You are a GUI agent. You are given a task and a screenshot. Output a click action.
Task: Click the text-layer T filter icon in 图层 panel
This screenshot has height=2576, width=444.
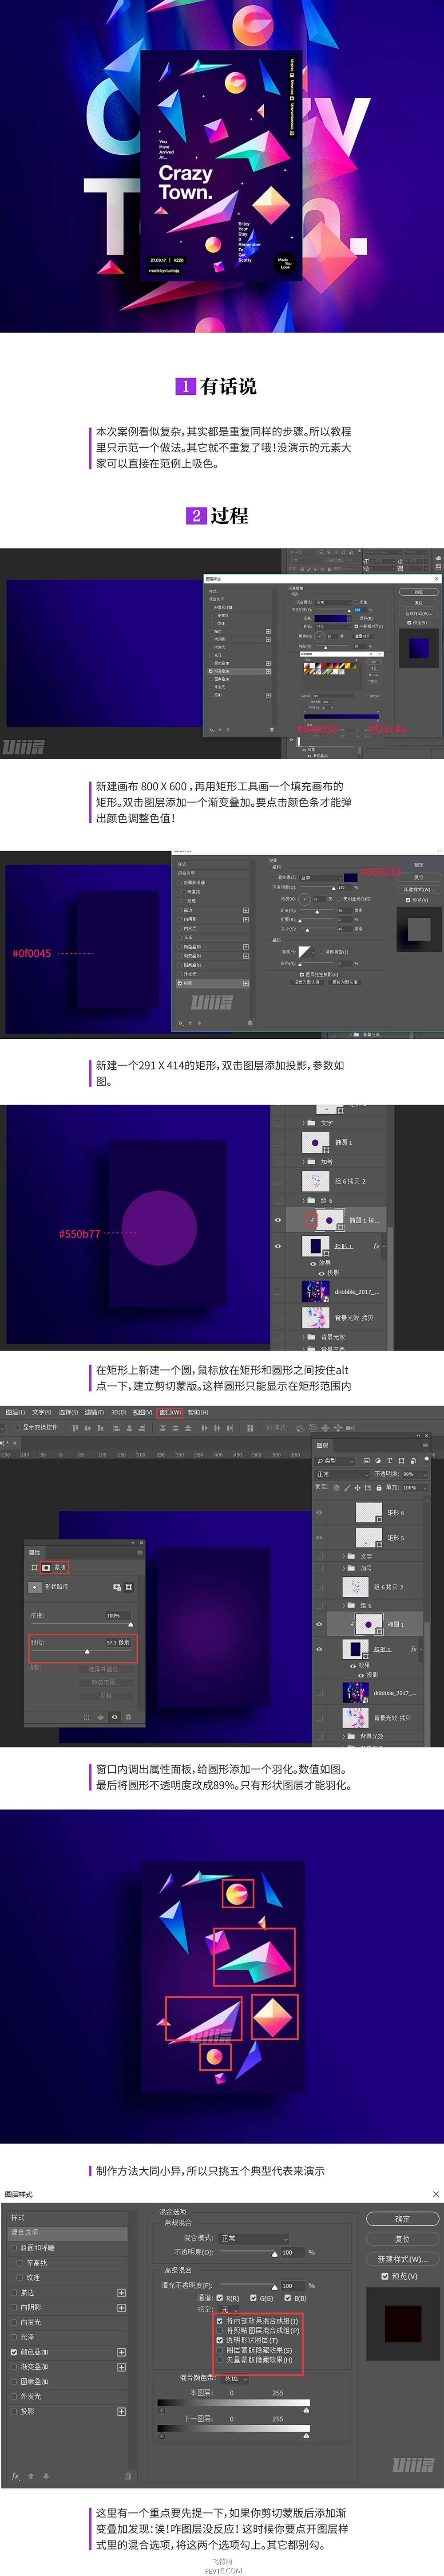pyautogui.click(x=389, y=1461)
